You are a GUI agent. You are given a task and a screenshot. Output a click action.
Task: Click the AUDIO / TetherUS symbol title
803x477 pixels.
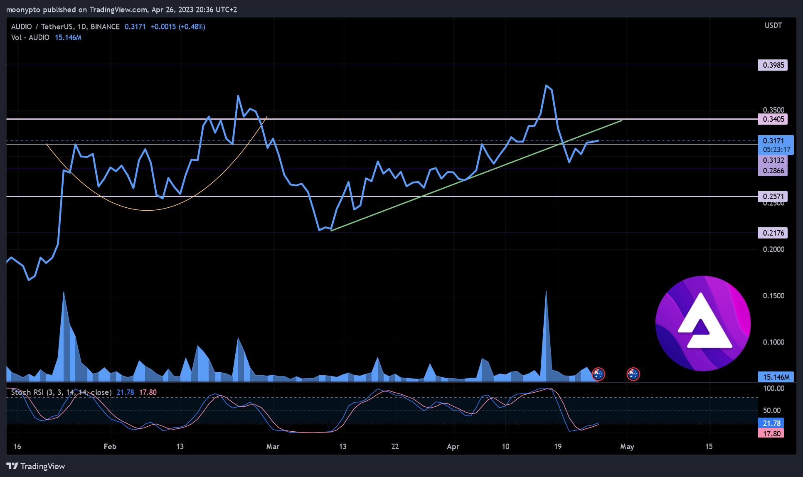[65, 27]
